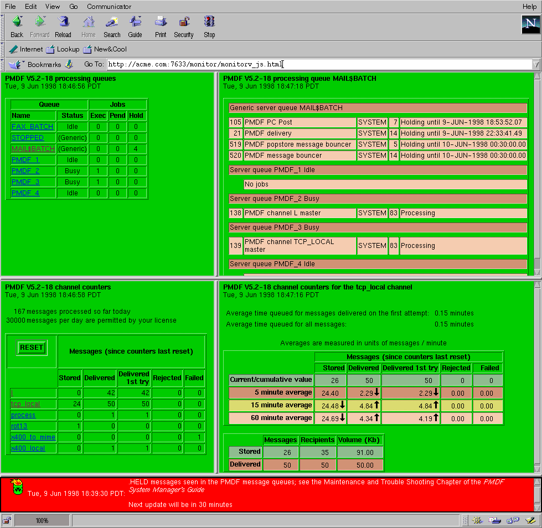Open the Go menu
Viewport: 542px width, 528px height.
pyautogui.click(x=73, y=6)
